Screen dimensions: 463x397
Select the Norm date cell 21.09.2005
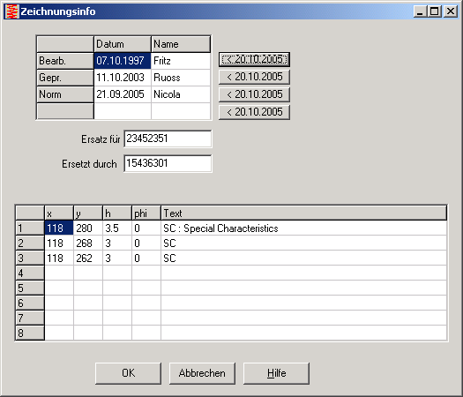point(123,94)
